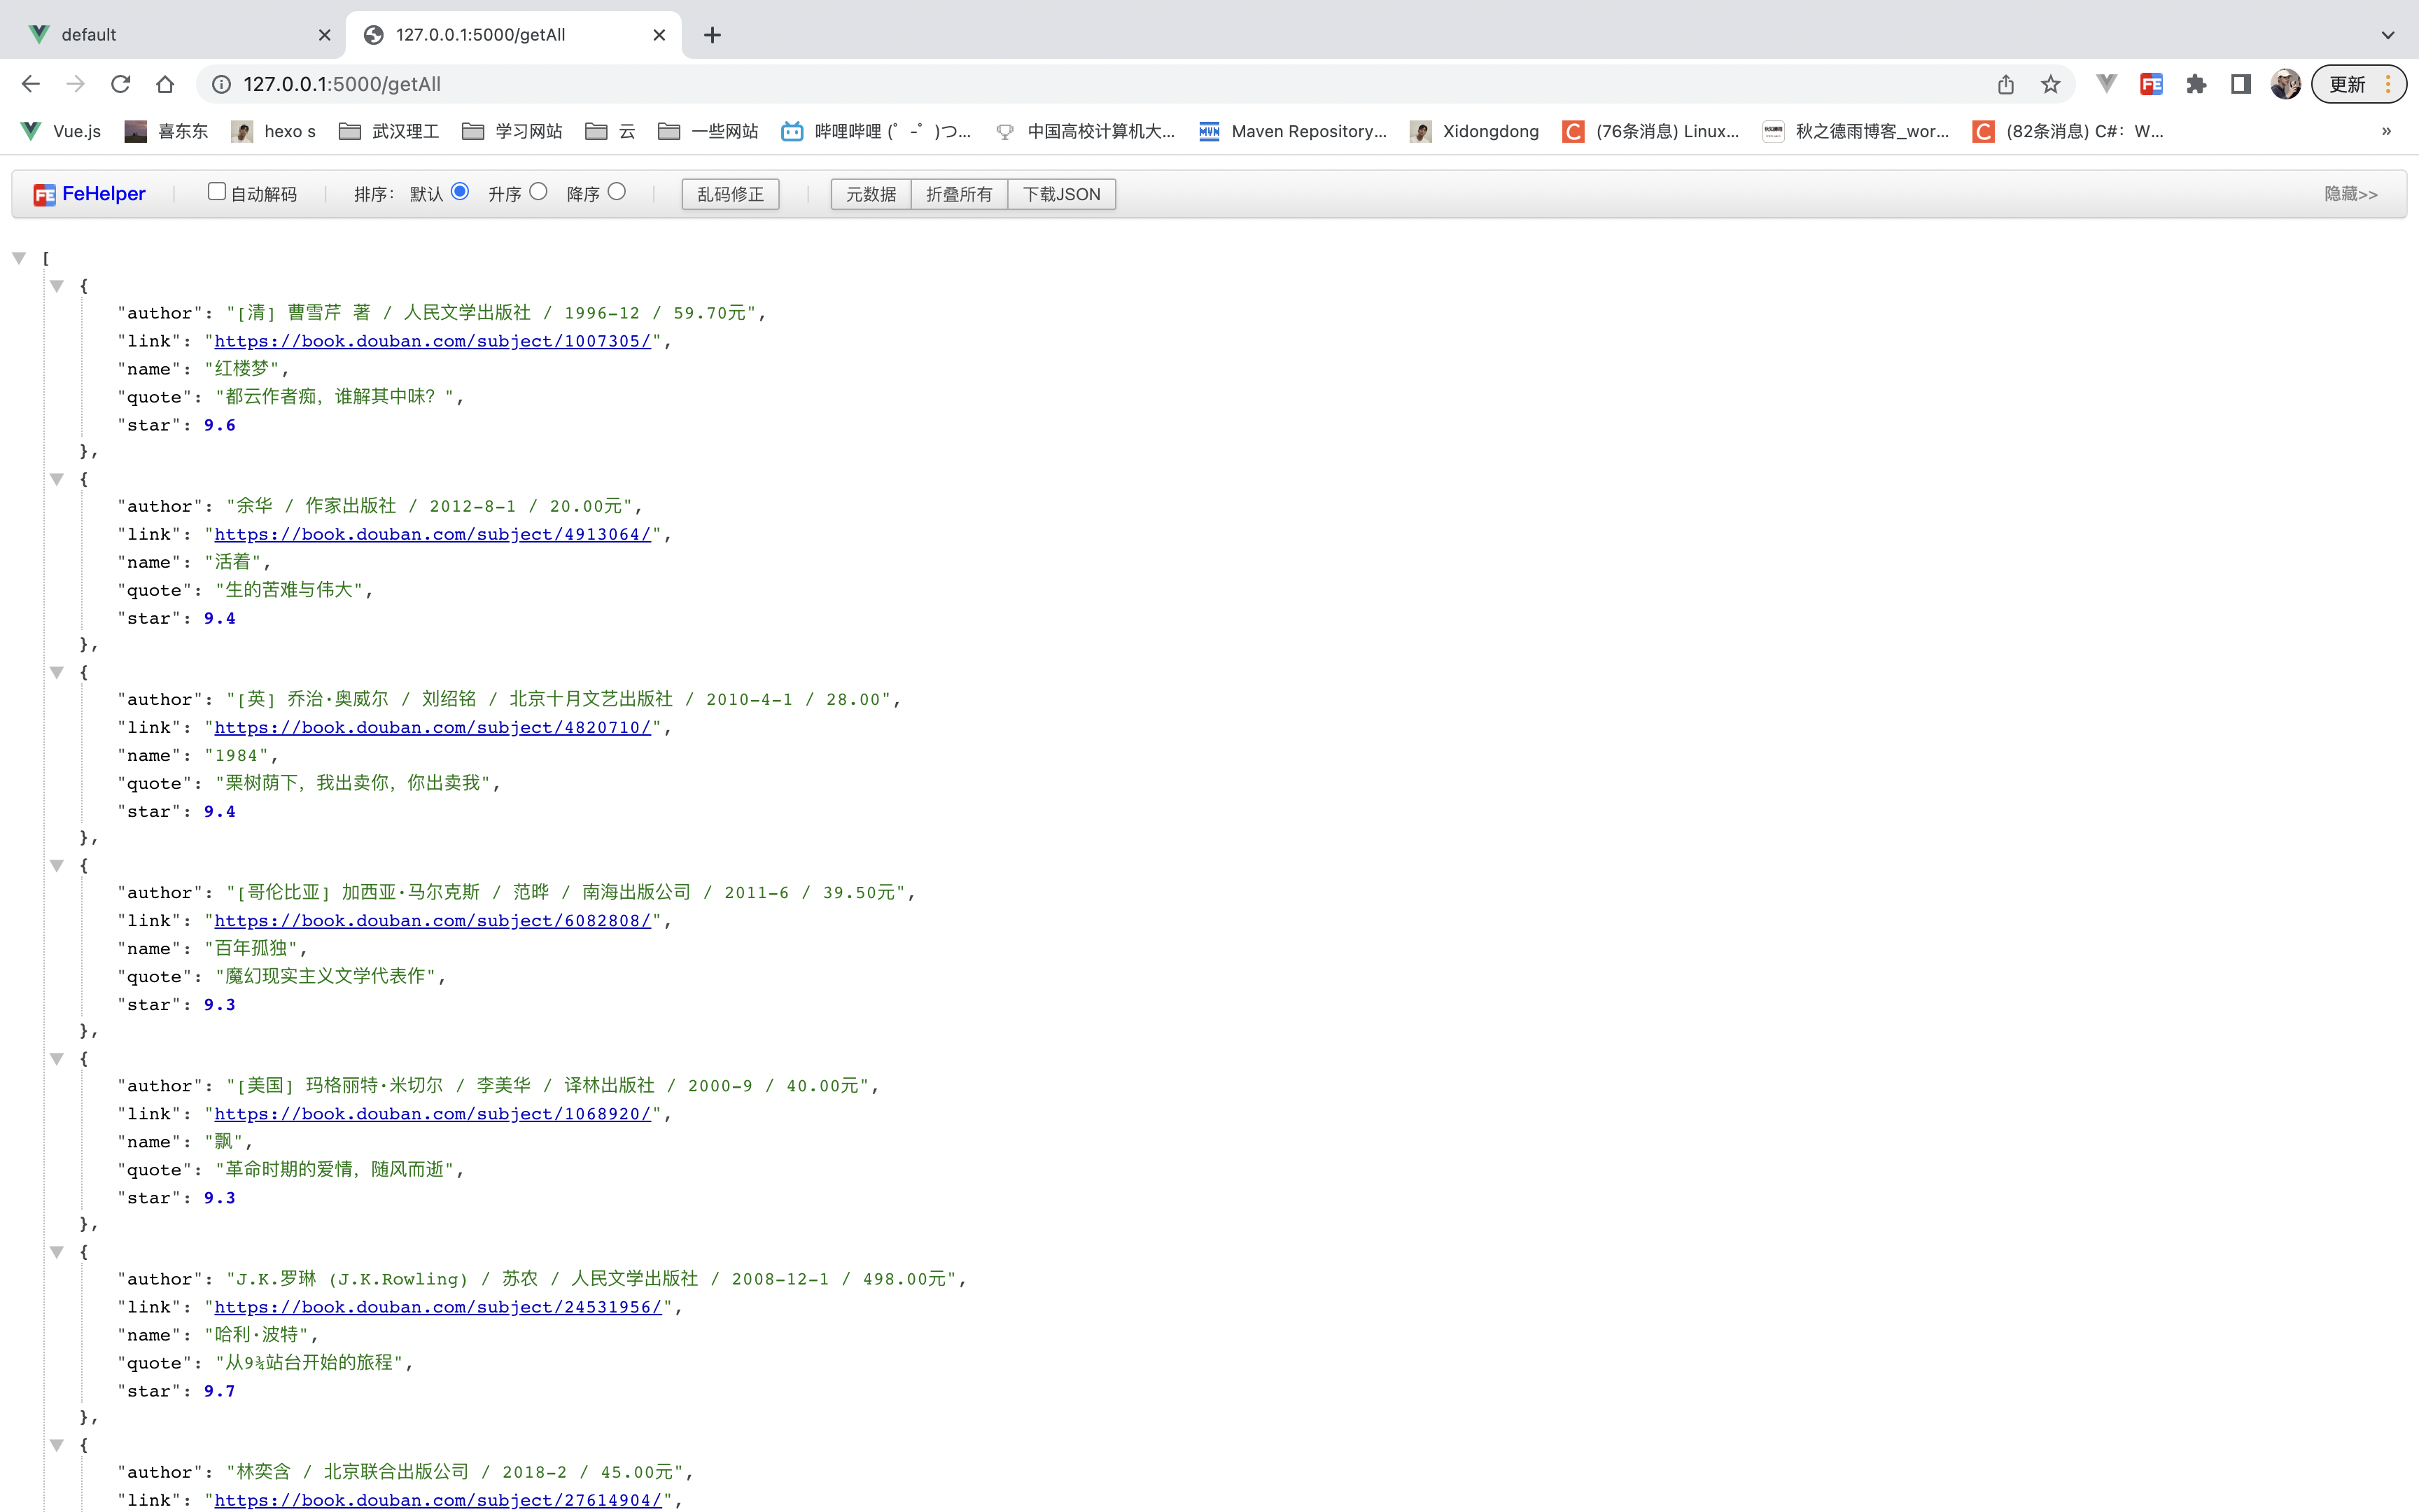Open the 活着 douban subject link

point(433,534)
